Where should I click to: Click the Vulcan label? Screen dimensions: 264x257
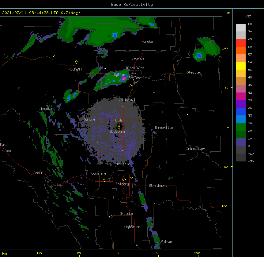(x=167, y=242)
